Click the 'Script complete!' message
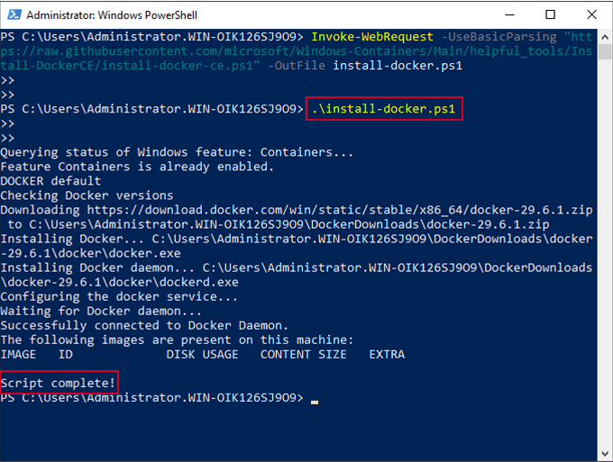 [58, 383]
